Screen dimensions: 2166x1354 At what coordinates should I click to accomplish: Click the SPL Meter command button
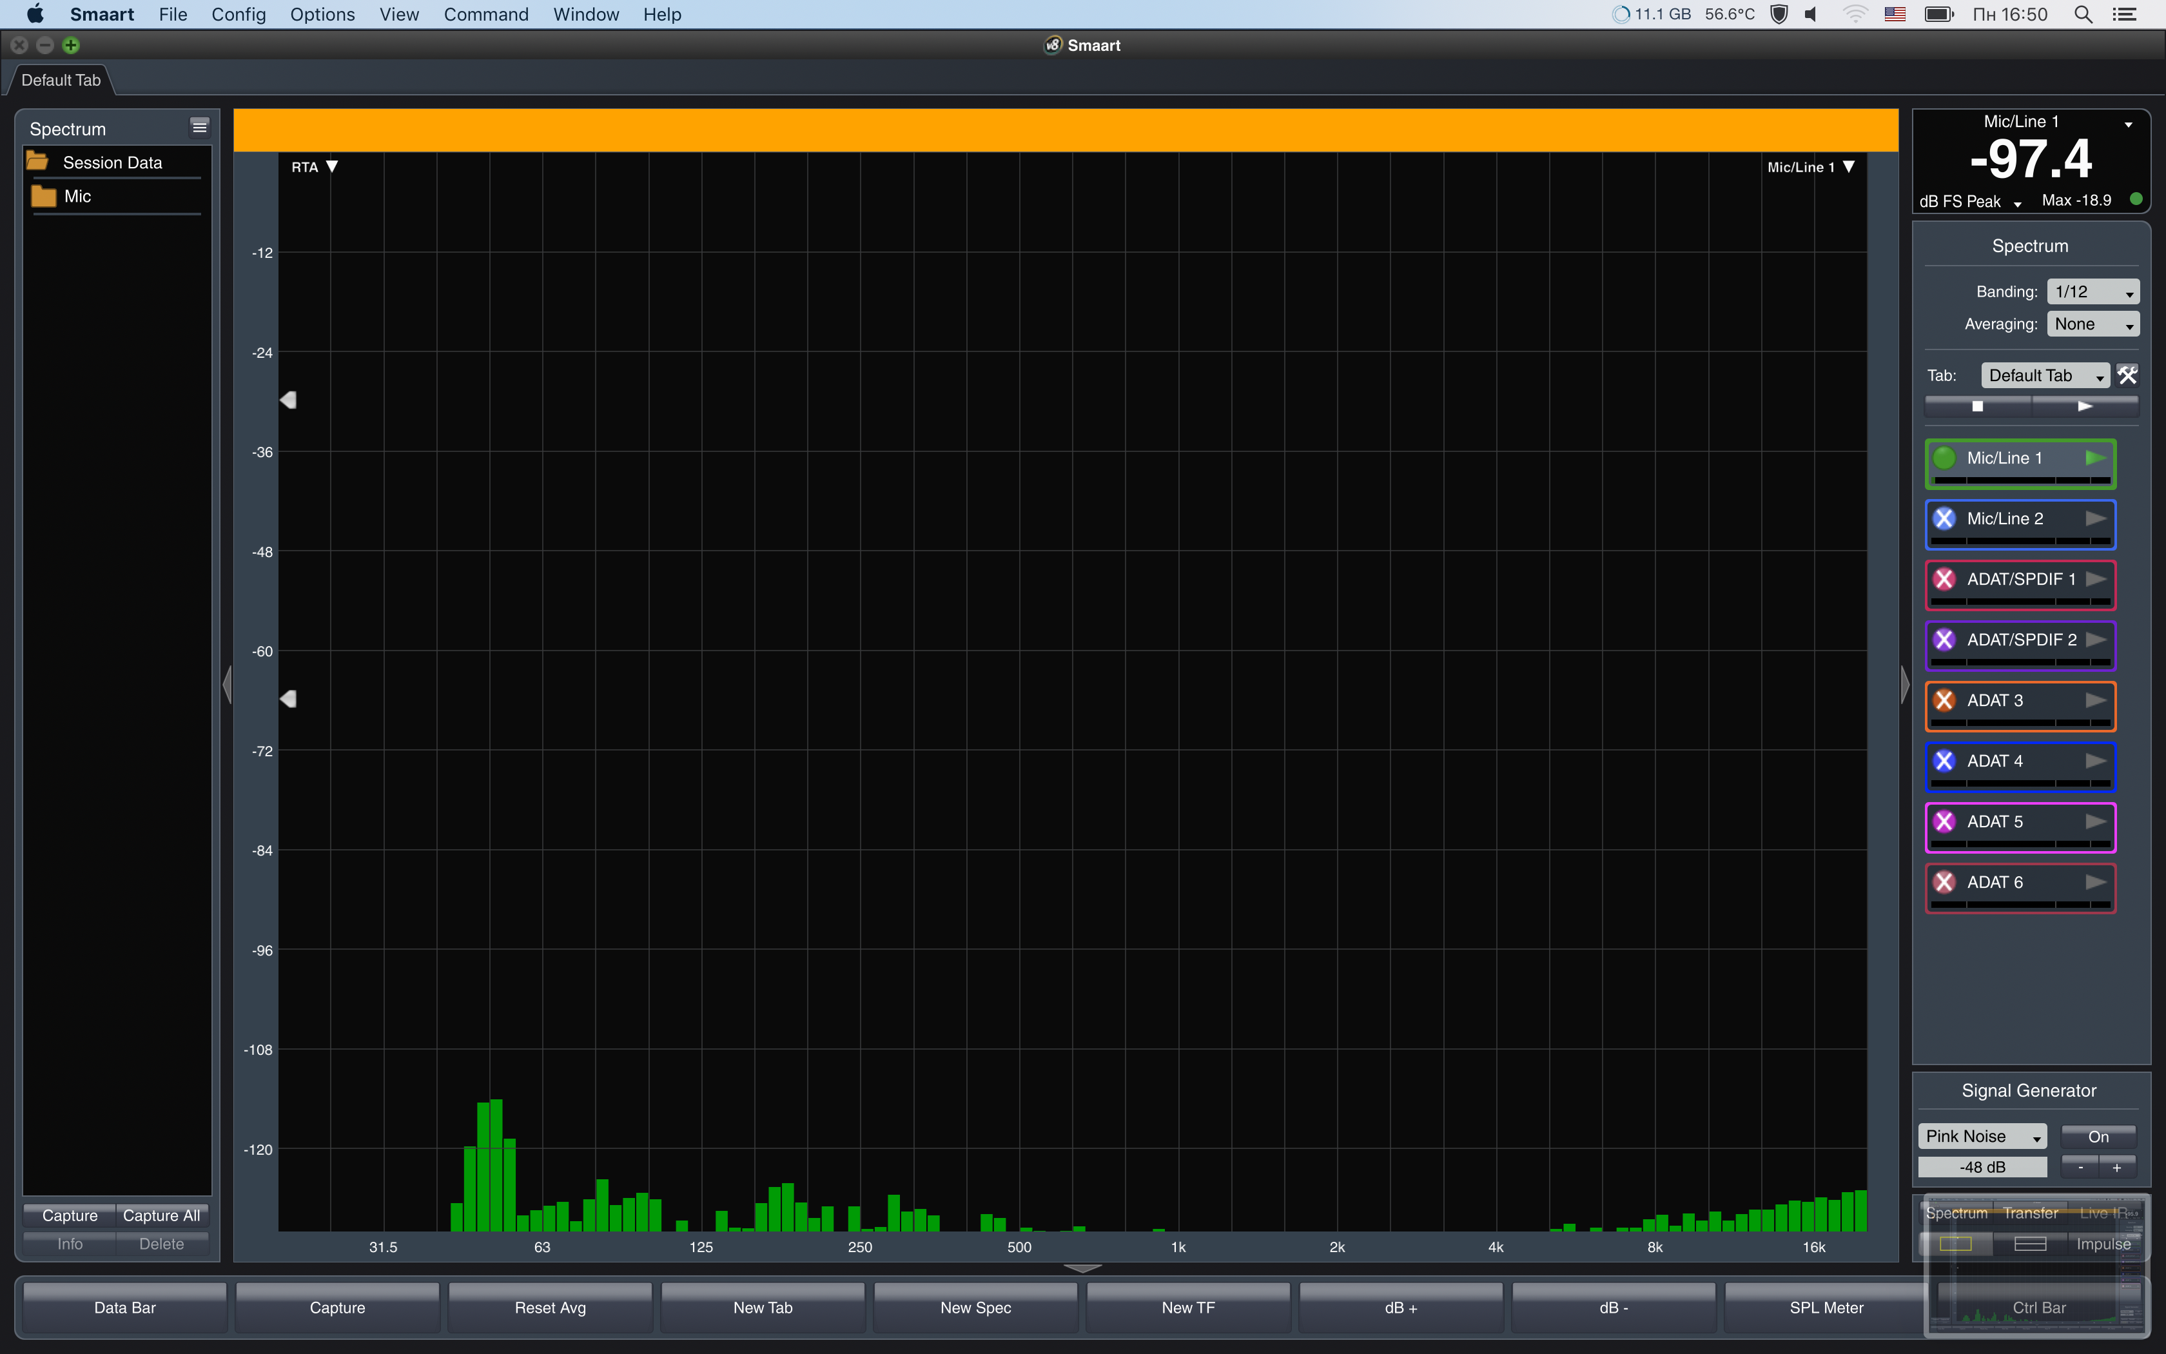tap(1826, 1308)
